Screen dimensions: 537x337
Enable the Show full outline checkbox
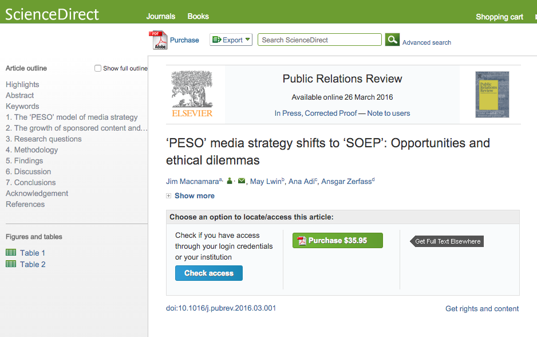[98, 68]
